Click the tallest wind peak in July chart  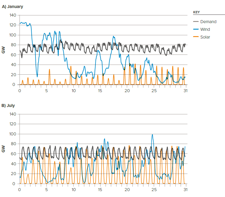coord(152,135)
